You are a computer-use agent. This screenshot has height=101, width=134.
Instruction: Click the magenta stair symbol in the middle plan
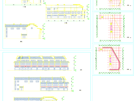click(x=111, y=28)
